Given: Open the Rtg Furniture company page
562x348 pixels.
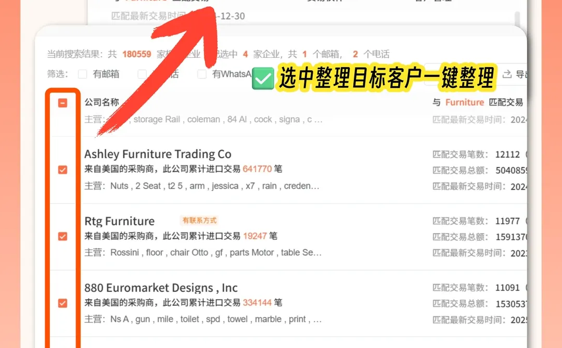Looking at the screenshot, I should (120, 221).
